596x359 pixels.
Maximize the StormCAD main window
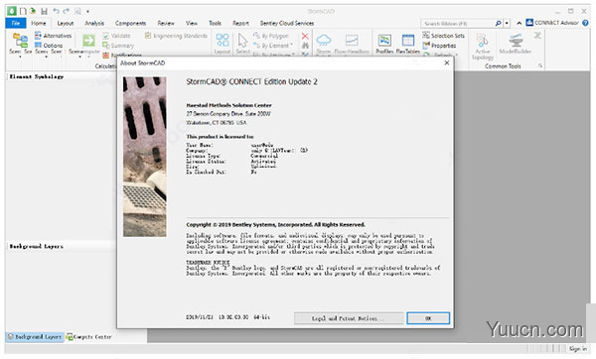tap(570, 11)
